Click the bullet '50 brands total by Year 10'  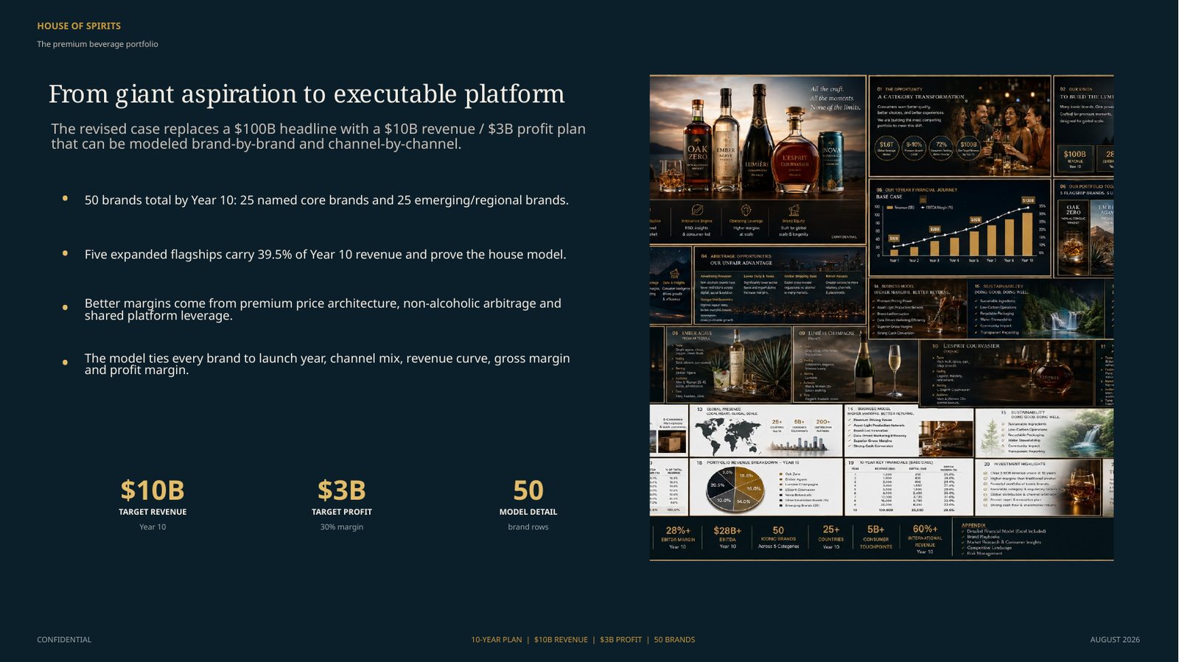326,200
